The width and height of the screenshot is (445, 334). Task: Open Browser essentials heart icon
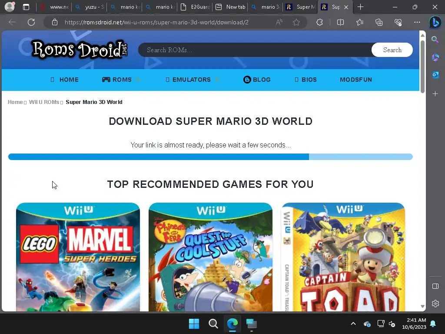pyautogui.click(x=398, y=22)
